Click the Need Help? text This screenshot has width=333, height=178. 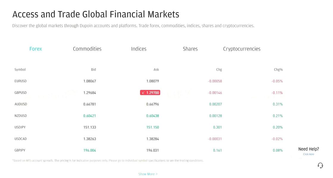[309, 149]
